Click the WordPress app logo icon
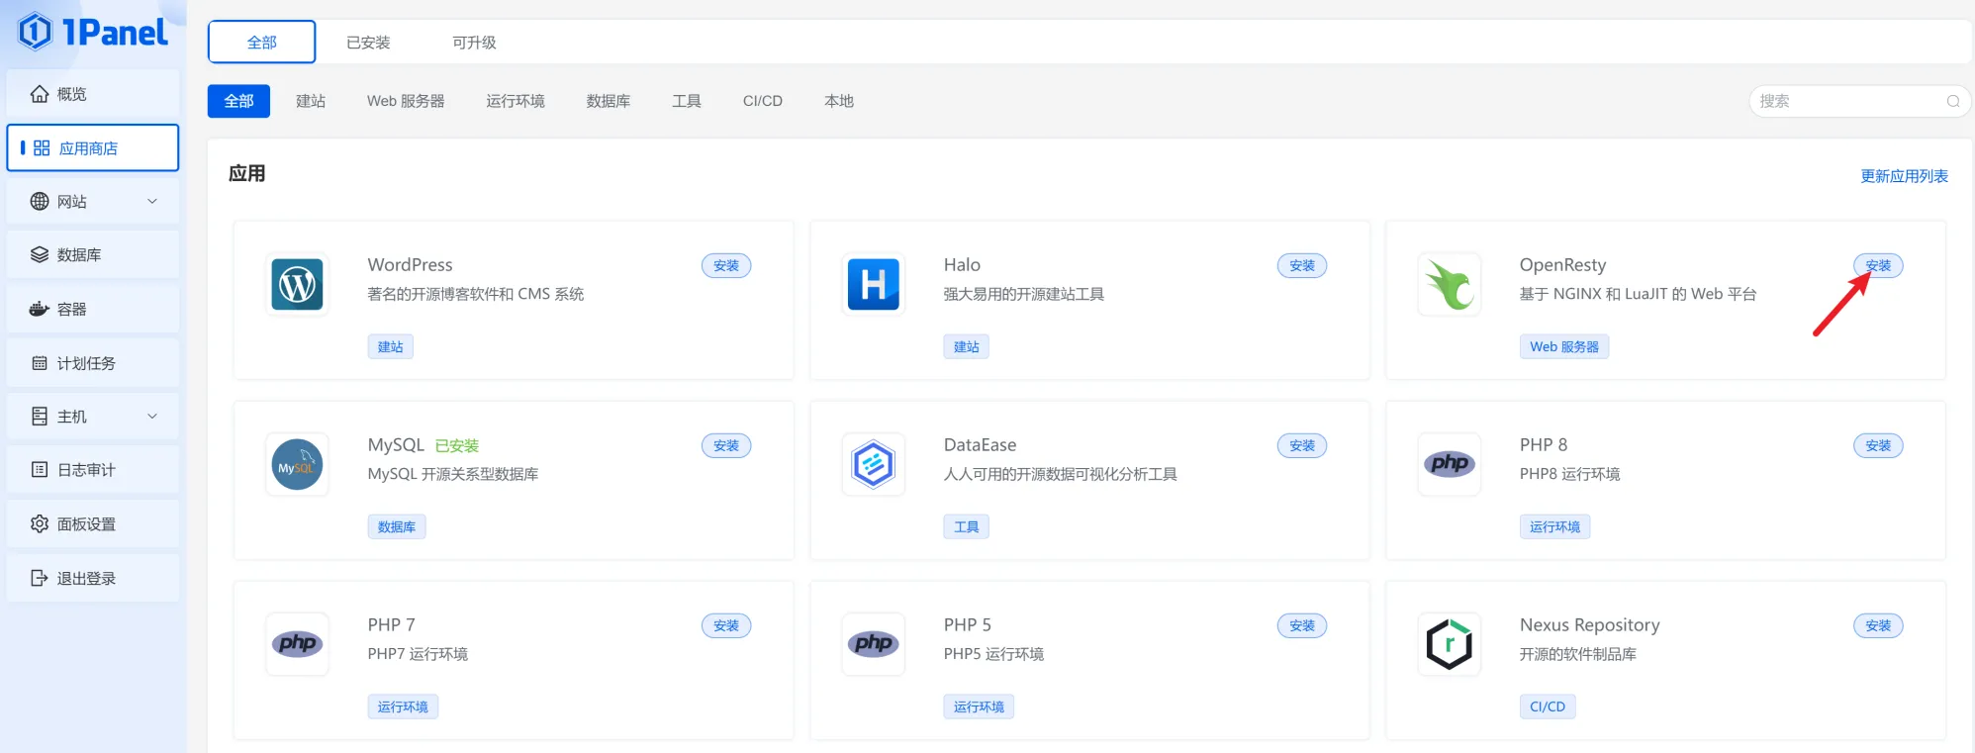 coord(298,285)
